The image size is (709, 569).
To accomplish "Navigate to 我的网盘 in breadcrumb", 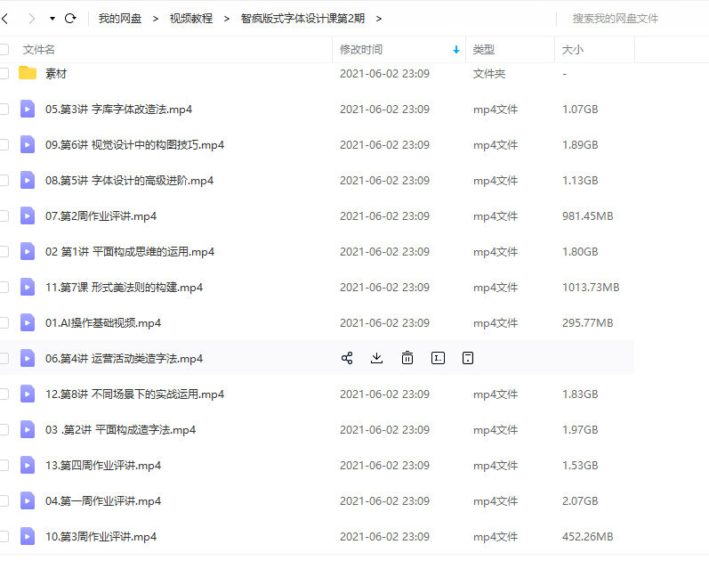I will (119, 18).
